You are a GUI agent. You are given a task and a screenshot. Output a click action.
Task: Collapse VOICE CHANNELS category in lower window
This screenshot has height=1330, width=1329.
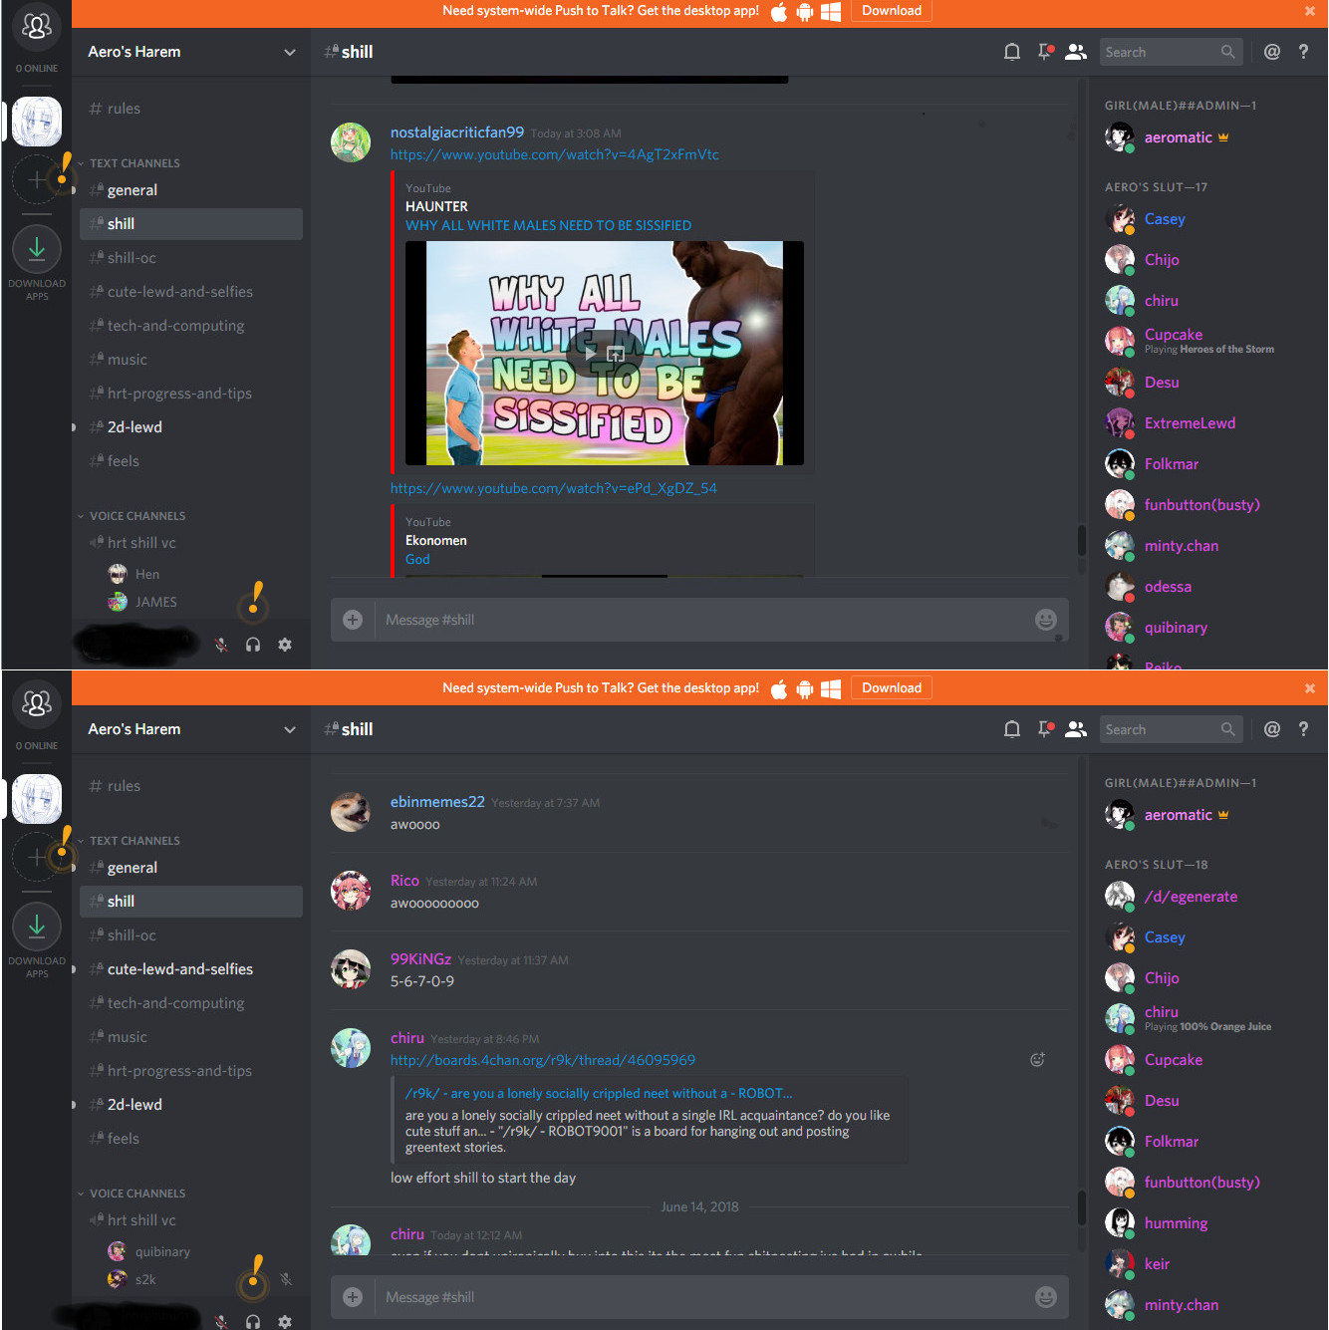click(132, 1194)
